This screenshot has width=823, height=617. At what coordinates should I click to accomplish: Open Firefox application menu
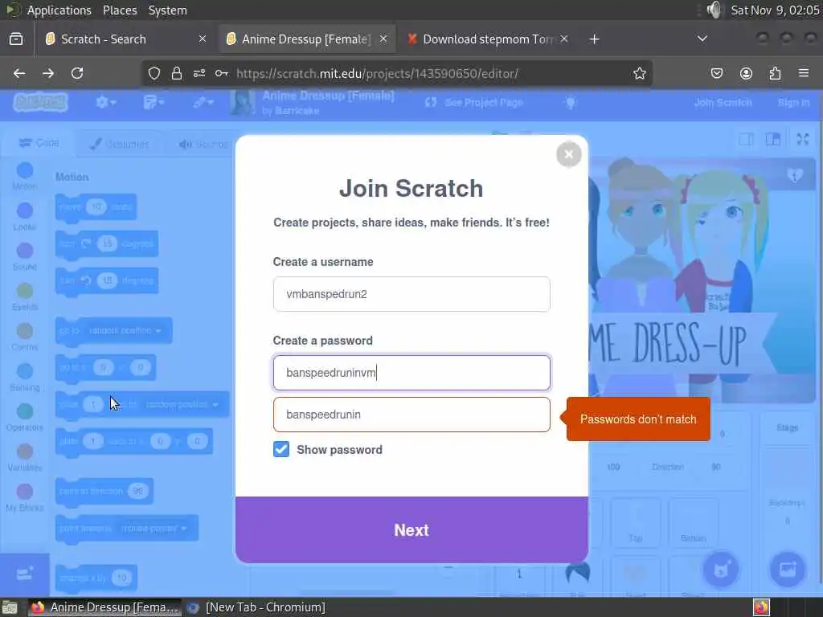(804, 73)
